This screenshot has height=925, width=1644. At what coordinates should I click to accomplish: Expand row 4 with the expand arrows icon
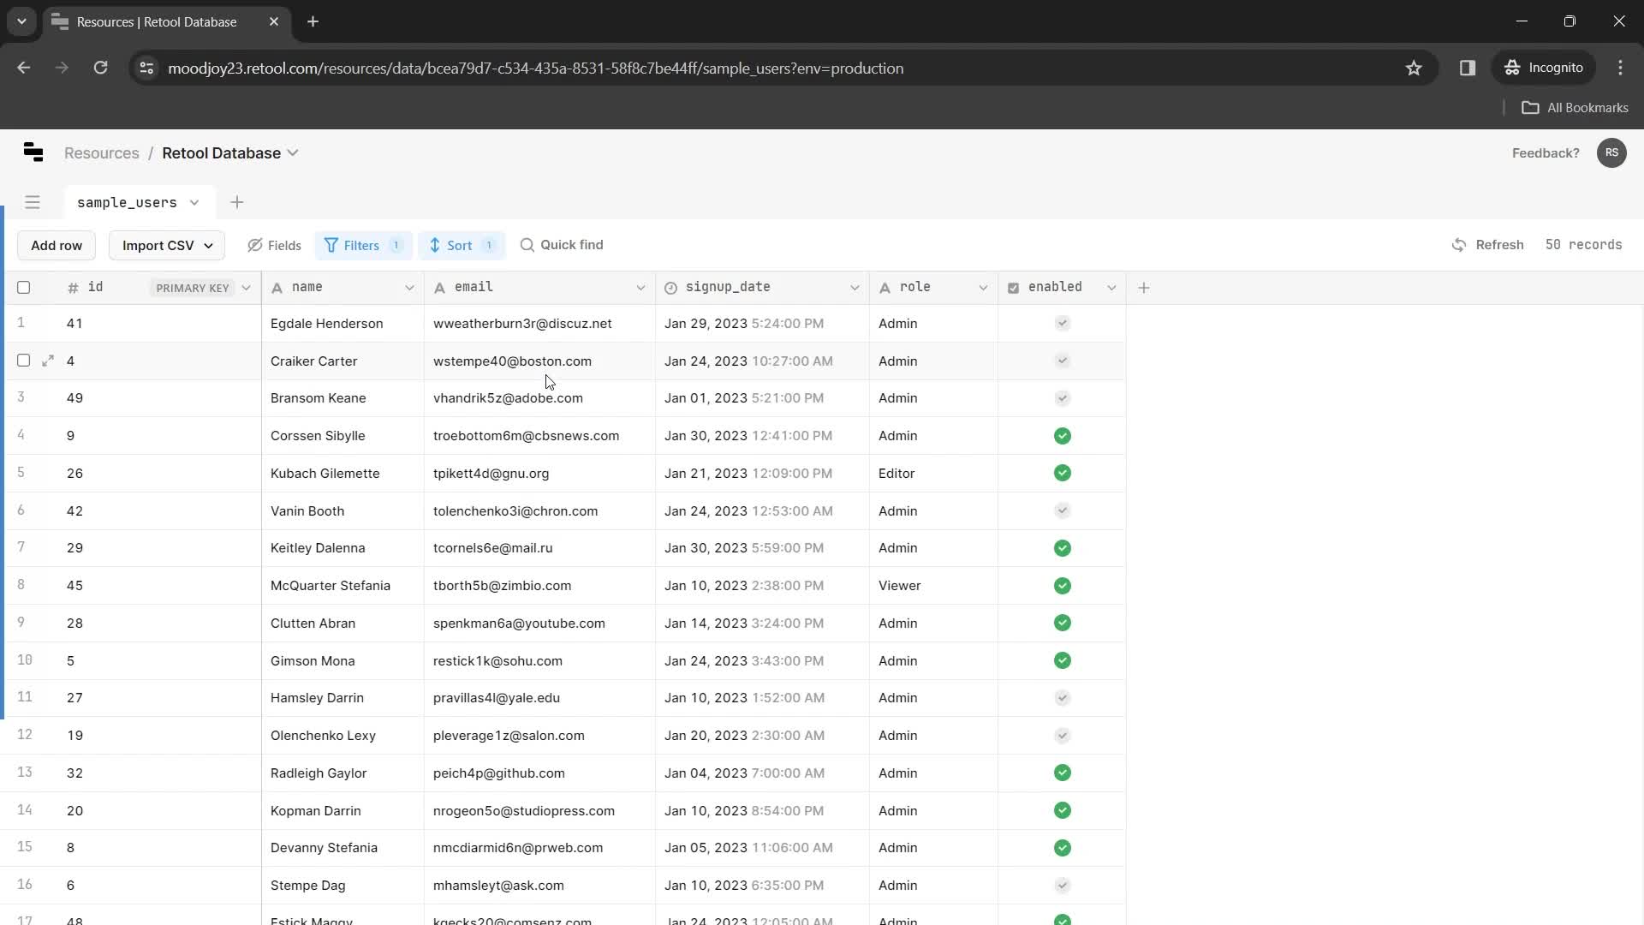click(x=48, y=361)
